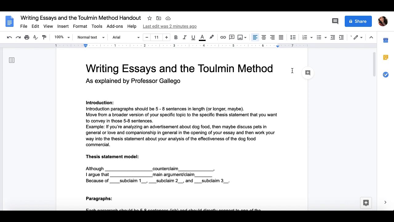Screen dimensions: 394x222
Task: Open the Google Docs home icon
Action: (x=10, y=21)
